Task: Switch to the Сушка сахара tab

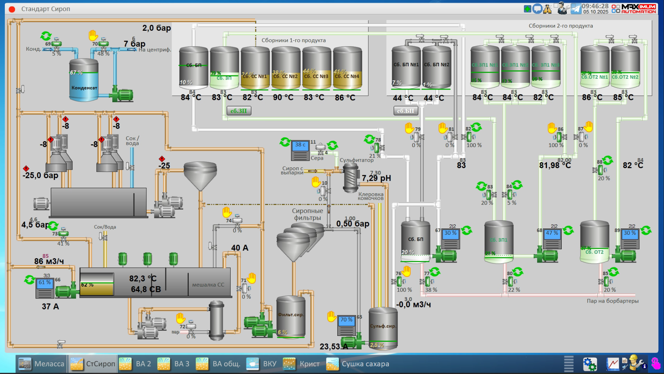Action: click(358, 364)
